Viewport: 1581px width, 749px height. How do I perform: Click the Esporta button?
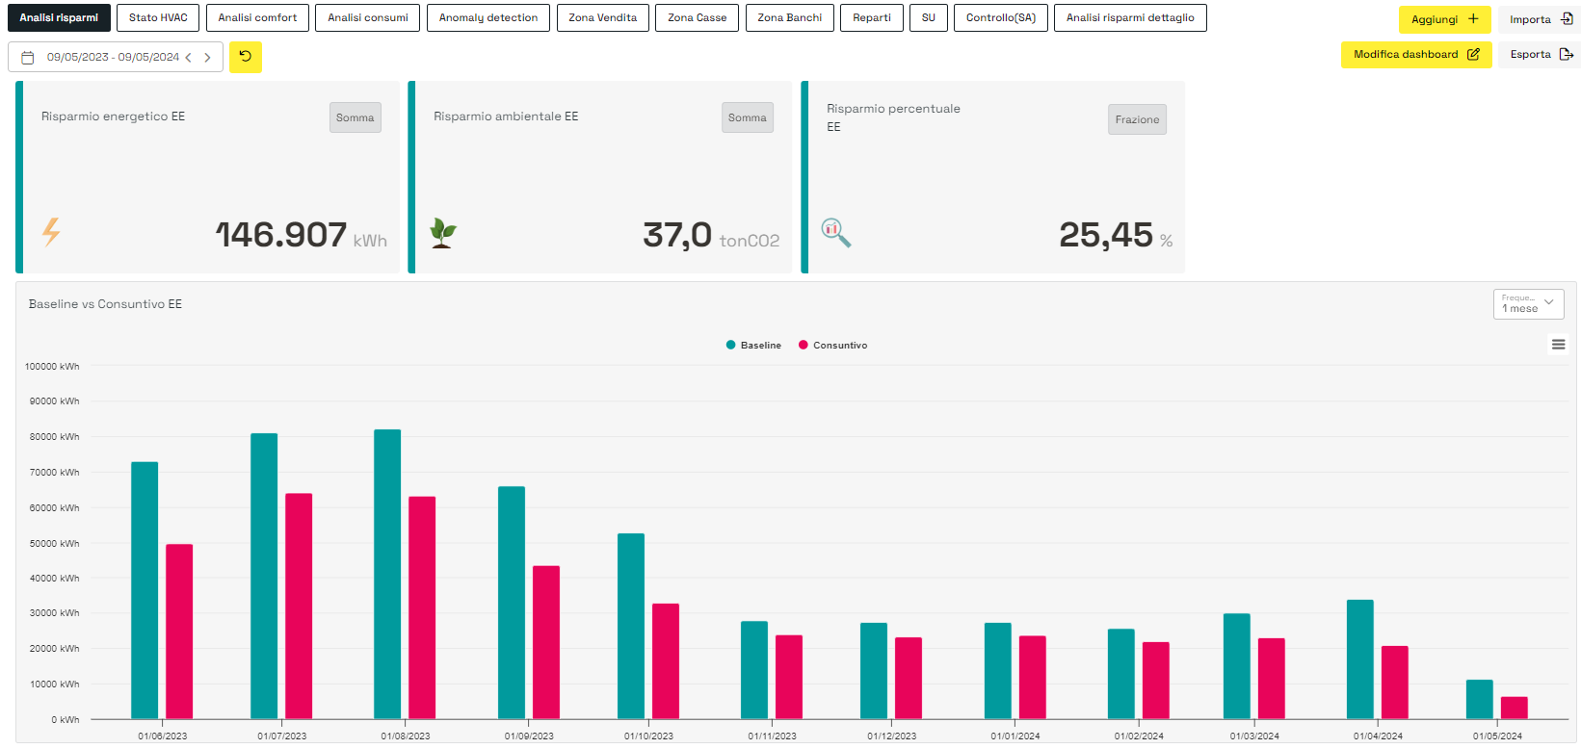[x=1540, y=55]
